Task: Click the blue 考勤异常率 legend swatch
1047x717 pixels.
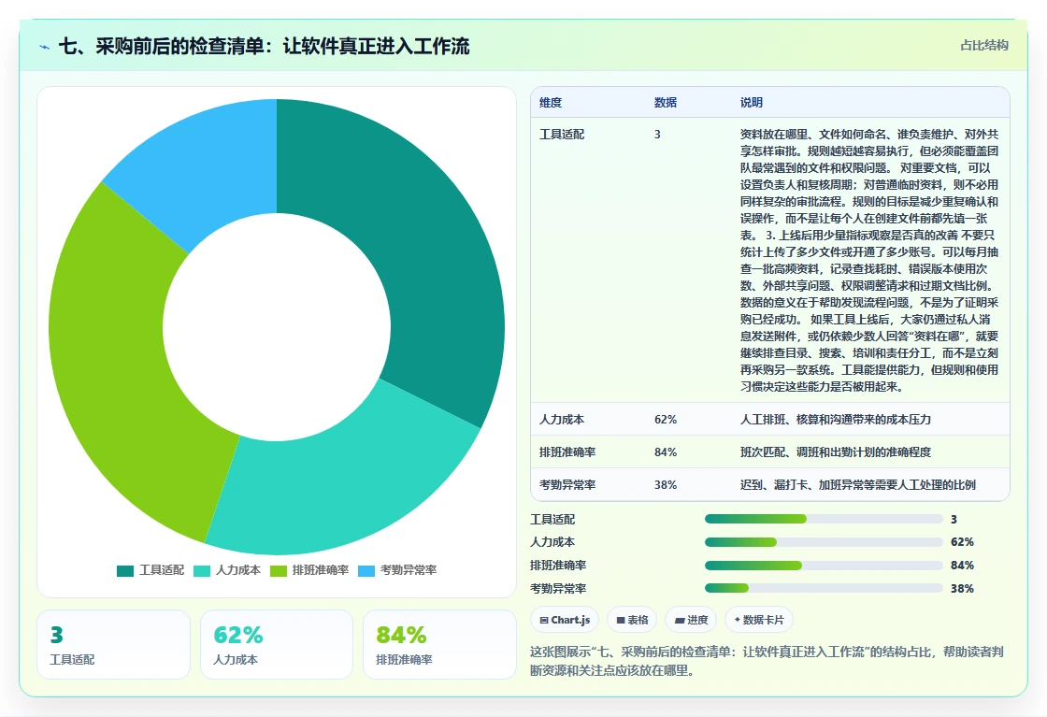Action: point(366,571)
